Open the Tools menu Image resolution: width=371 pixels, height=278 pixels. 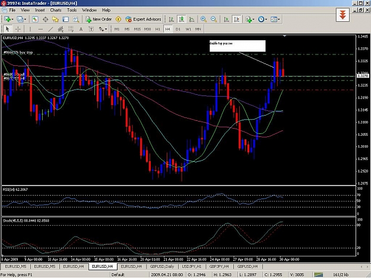click(x=72, y=10)
